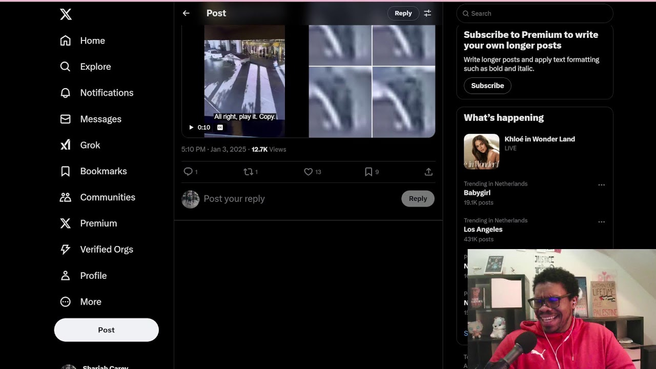Go back using the arrow beside Post
Screen dimensions: 656x369
pos(186,13)
